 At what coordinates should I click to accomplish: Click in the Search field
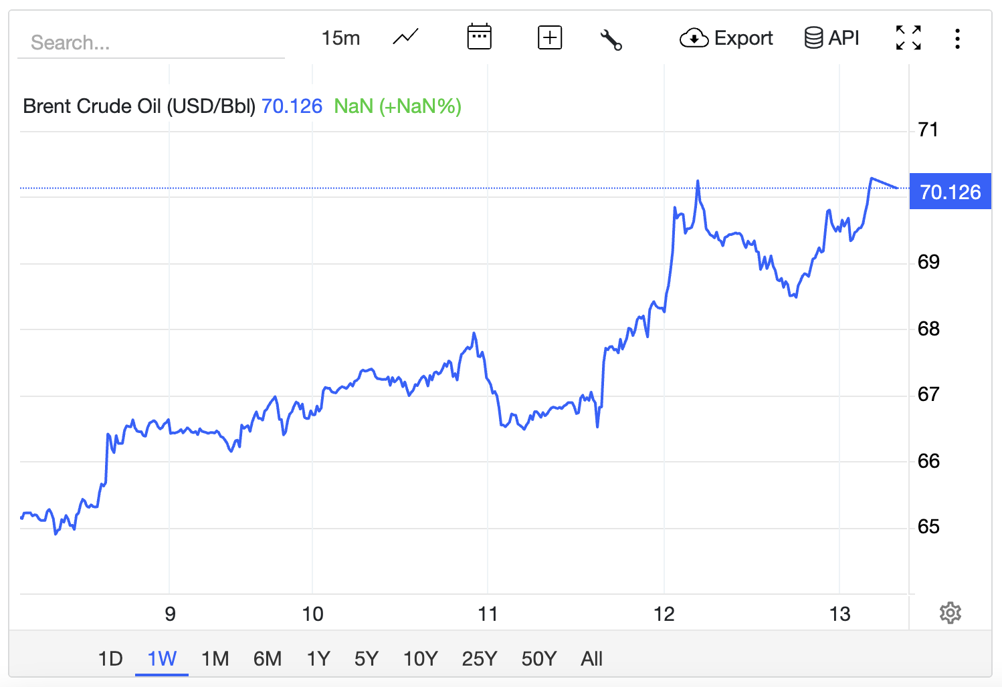point(151,43)
